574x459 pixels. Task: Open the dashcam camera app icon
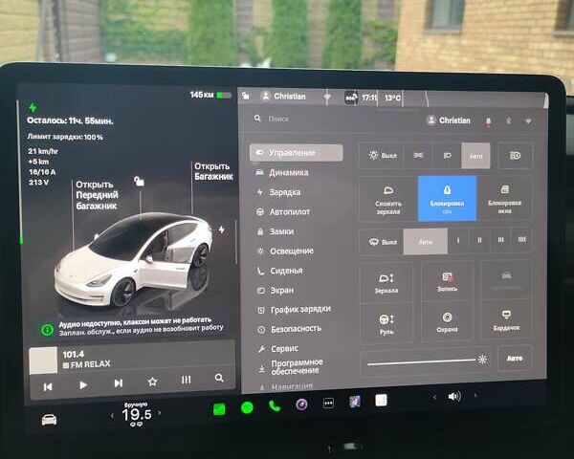(x=301, y=404)
